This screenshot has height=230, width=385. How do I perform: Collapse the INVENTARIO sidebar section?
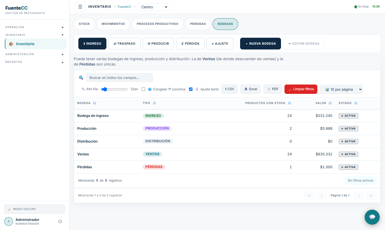coord(35,35)
